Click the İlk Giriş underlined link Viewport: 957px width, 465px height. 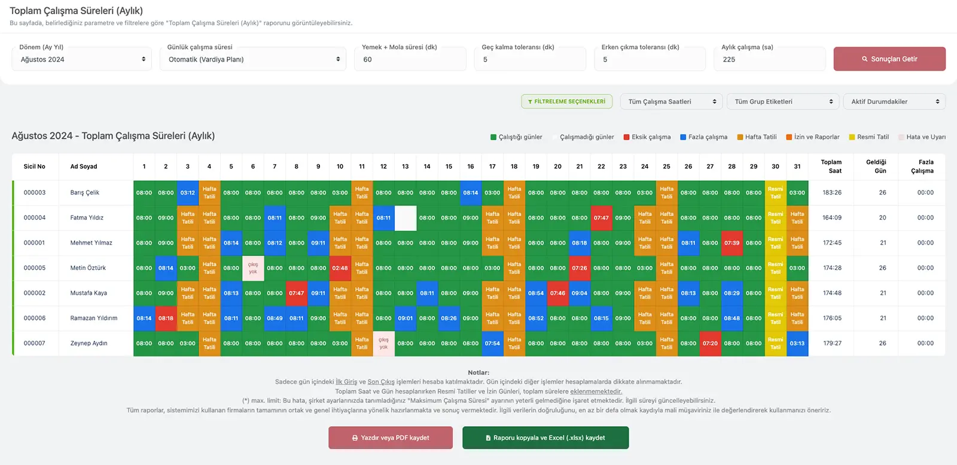click(x=346, y=382)
